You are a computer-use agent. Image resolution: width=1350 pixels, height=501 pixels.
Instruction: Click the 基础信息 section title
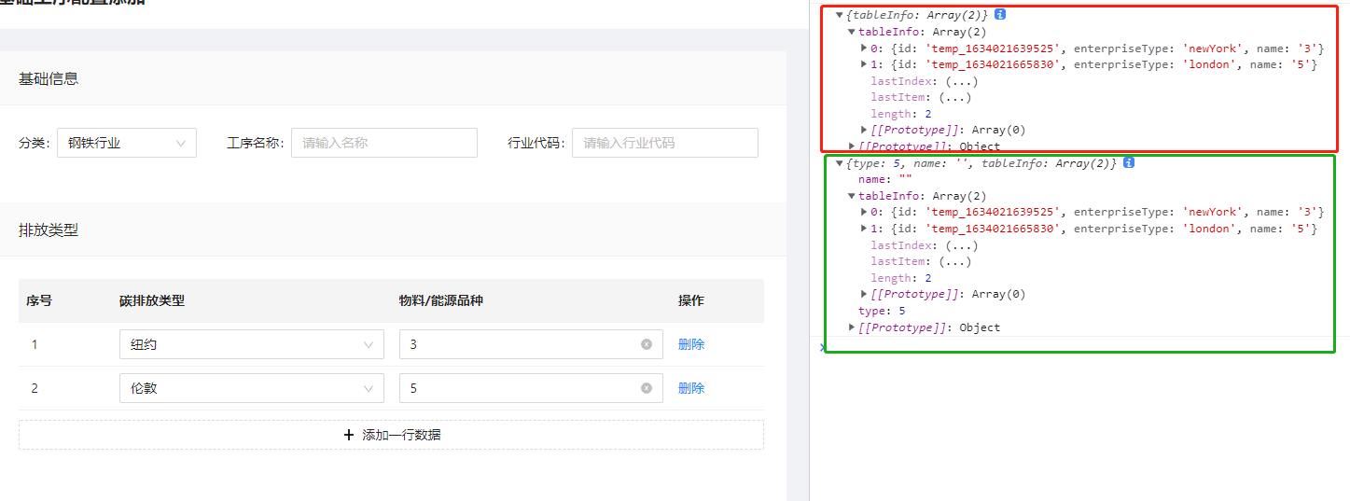49,78
